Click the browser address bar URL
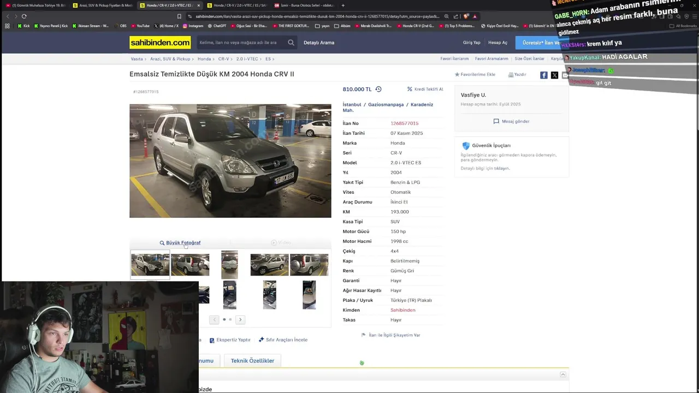Screen dimensions: 699x393 click(317, 16)
